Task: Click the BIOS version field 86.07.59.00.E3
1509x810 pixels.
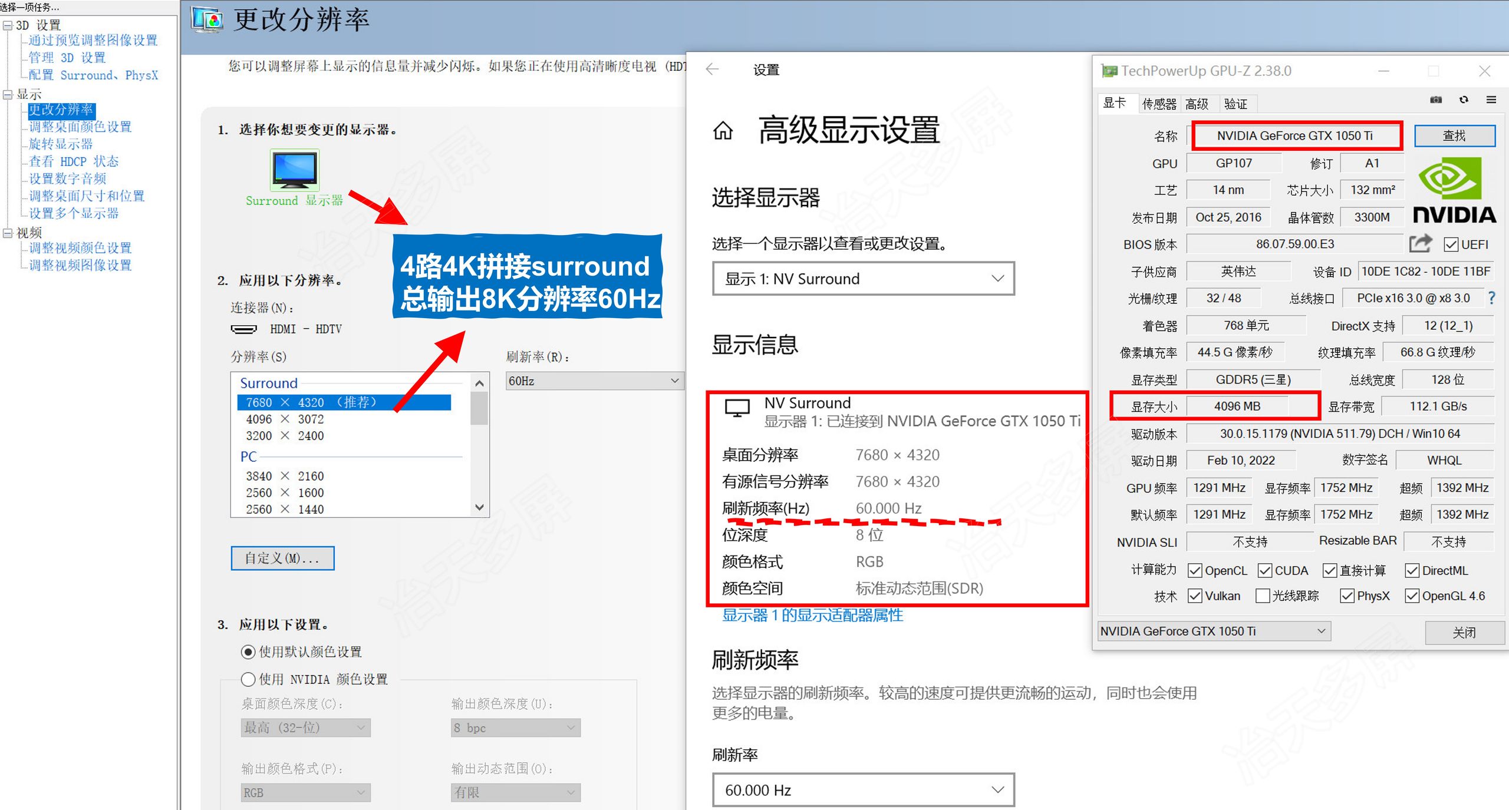Action: (1294, 244)
